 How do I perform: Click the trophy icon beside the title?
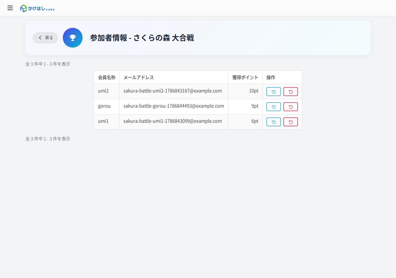[73, 38]
